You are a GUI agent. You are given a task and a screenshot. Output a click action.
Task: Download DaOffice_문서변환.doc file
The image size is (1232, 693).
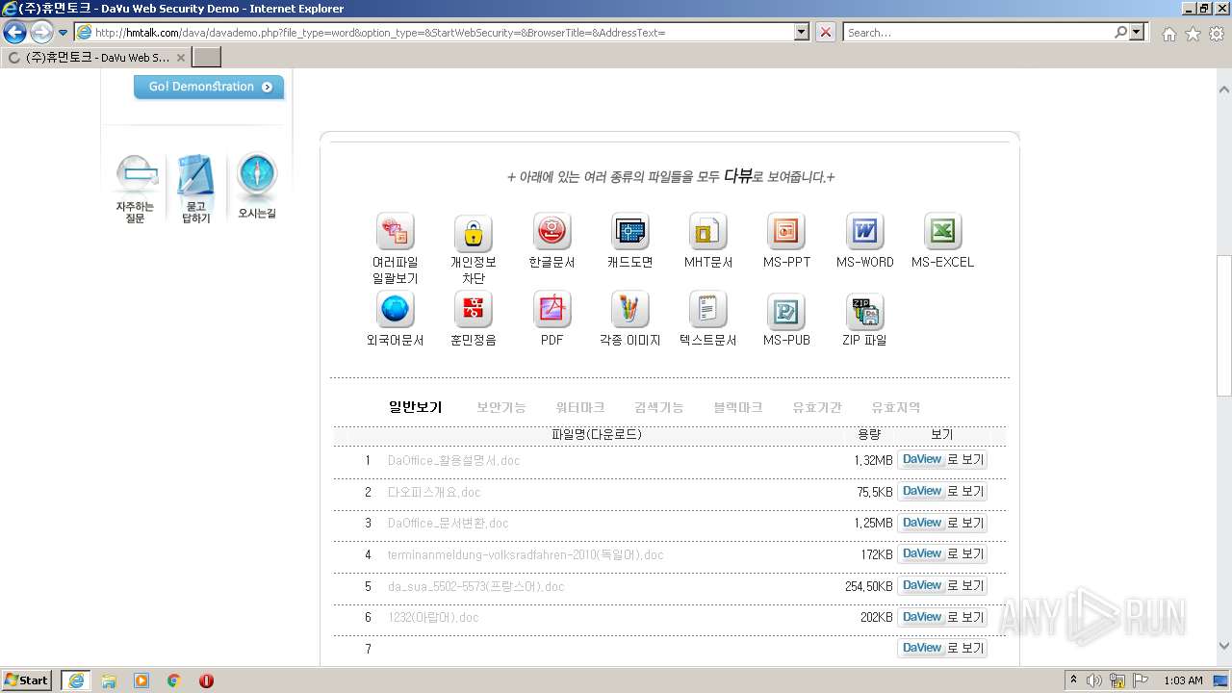point(448,524)
